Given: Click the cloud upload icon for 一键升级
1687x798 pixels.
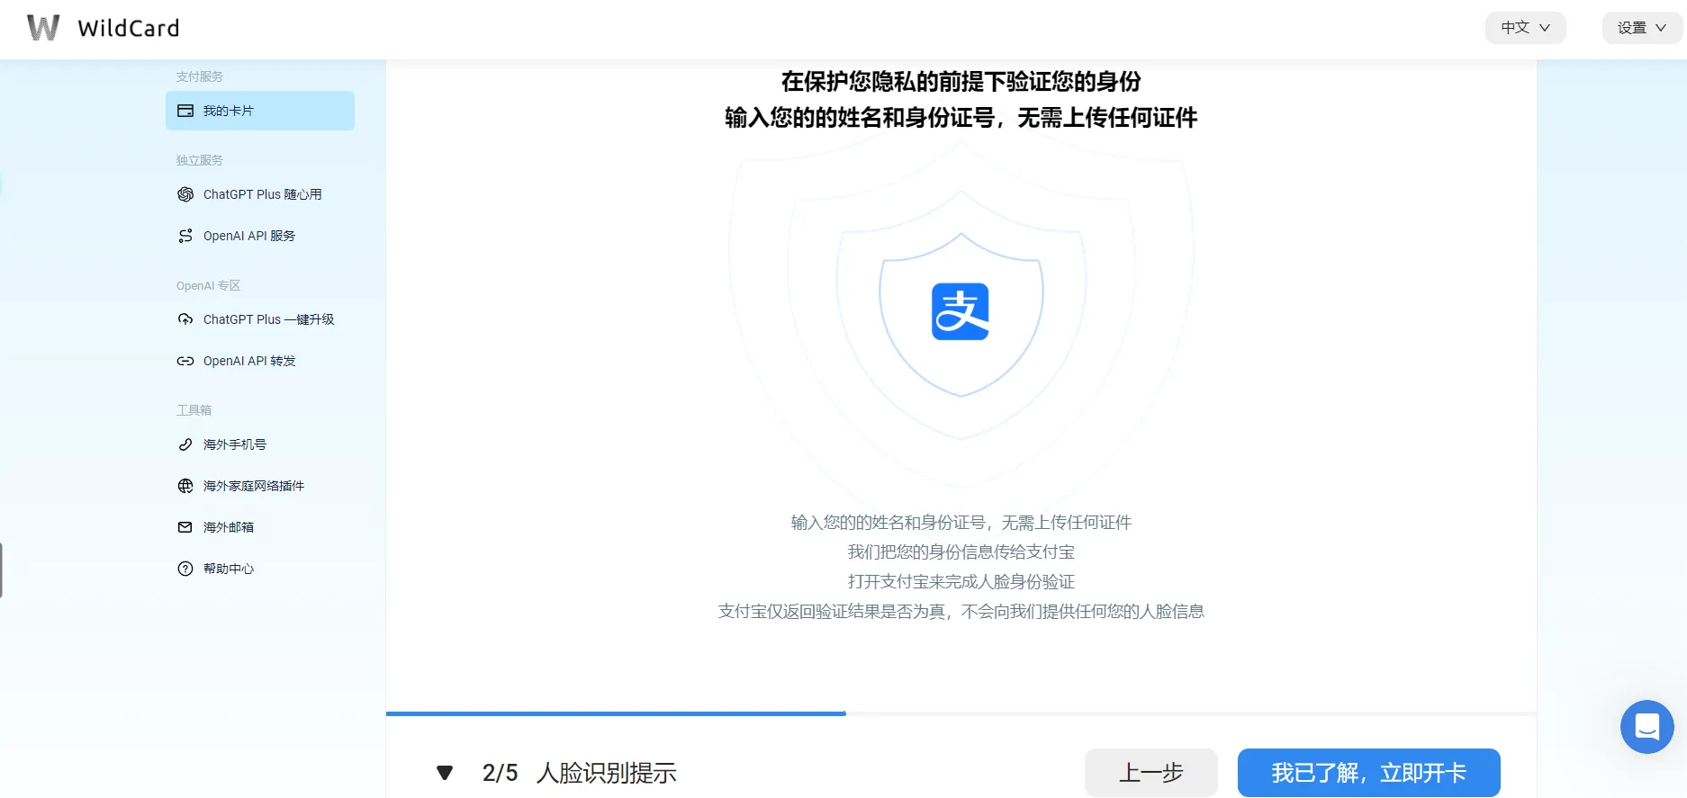Looking at the screenshot, I should tap(185, 319).
